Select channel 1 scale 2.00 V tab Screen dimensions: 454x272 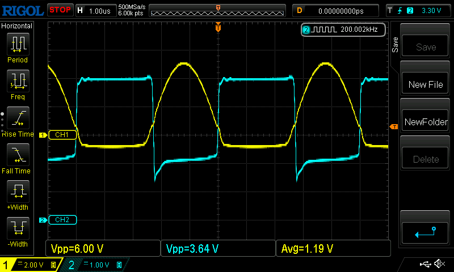point(32,265)
